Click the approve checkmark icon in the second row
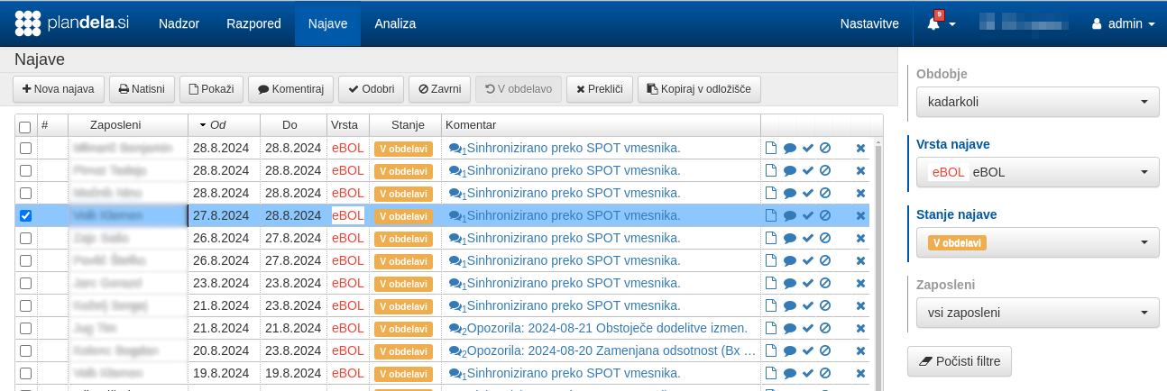Image resolution: width=1167 pixels, height=391 pixels. (x=807, y=171)
